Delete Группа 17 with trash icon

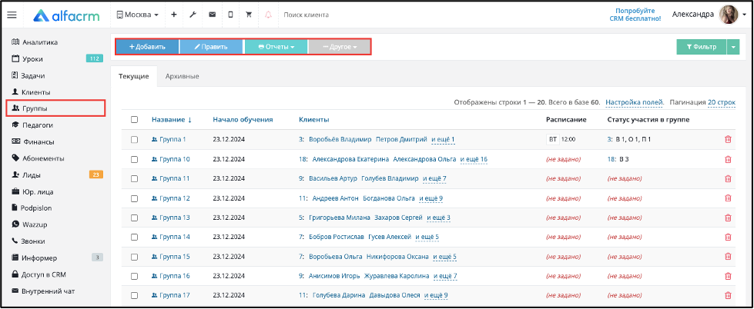[728, 296]
